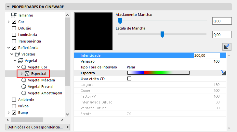
Task: Select the Factor W parameter row
Action: (150, 96)
